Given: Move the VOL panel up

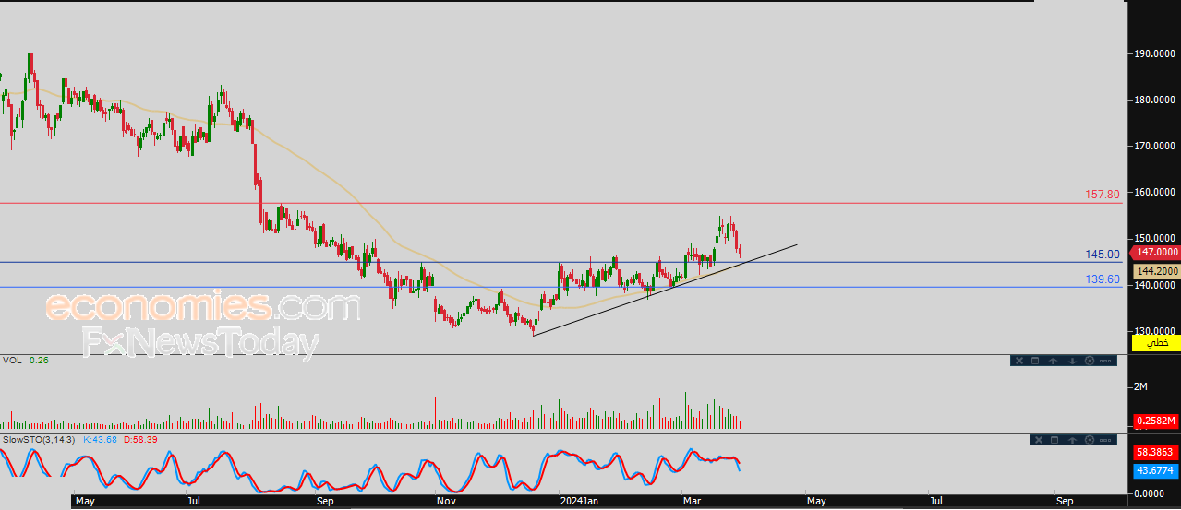Looking at the screenshot, I should point(1054,361).
